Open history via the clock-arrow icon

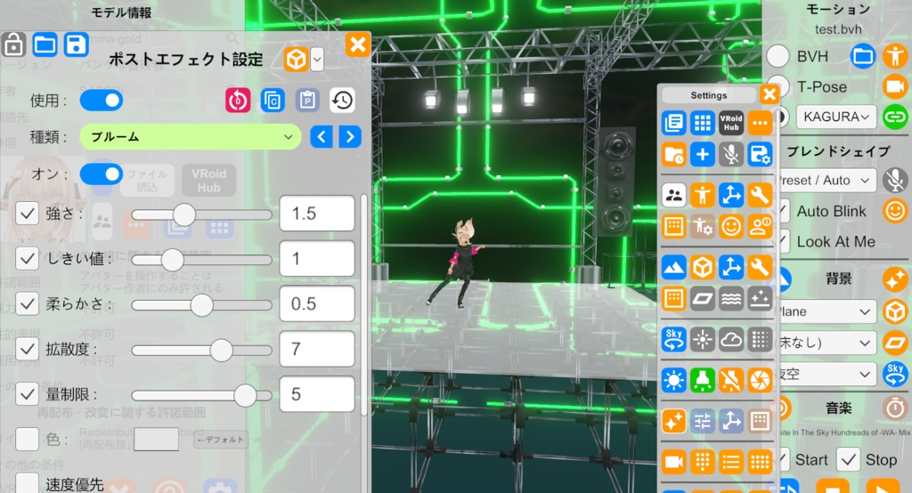click(x=343, y=101)
